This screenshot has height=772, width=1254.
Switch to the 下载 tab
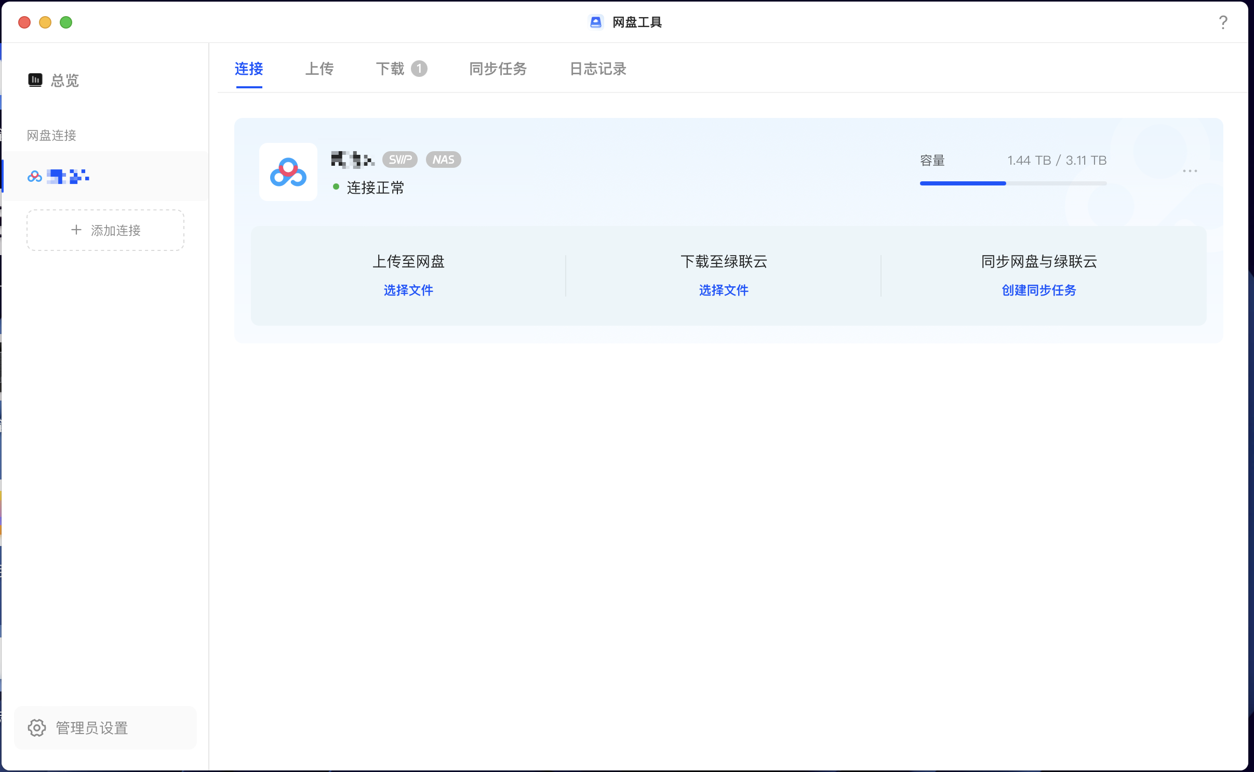coord(390,69)
